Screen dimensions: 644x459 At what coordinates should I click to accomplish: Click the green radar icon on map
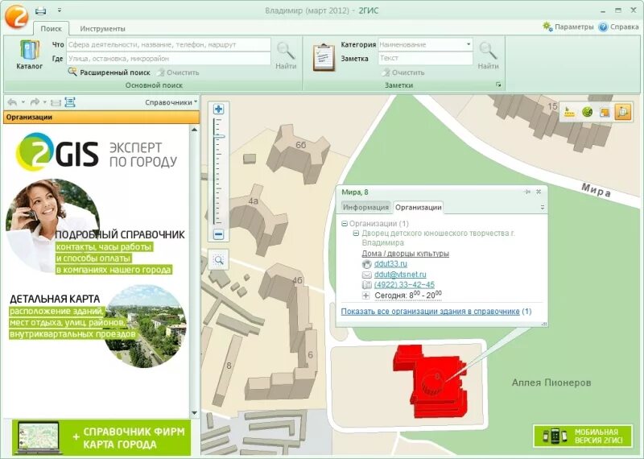588,112
